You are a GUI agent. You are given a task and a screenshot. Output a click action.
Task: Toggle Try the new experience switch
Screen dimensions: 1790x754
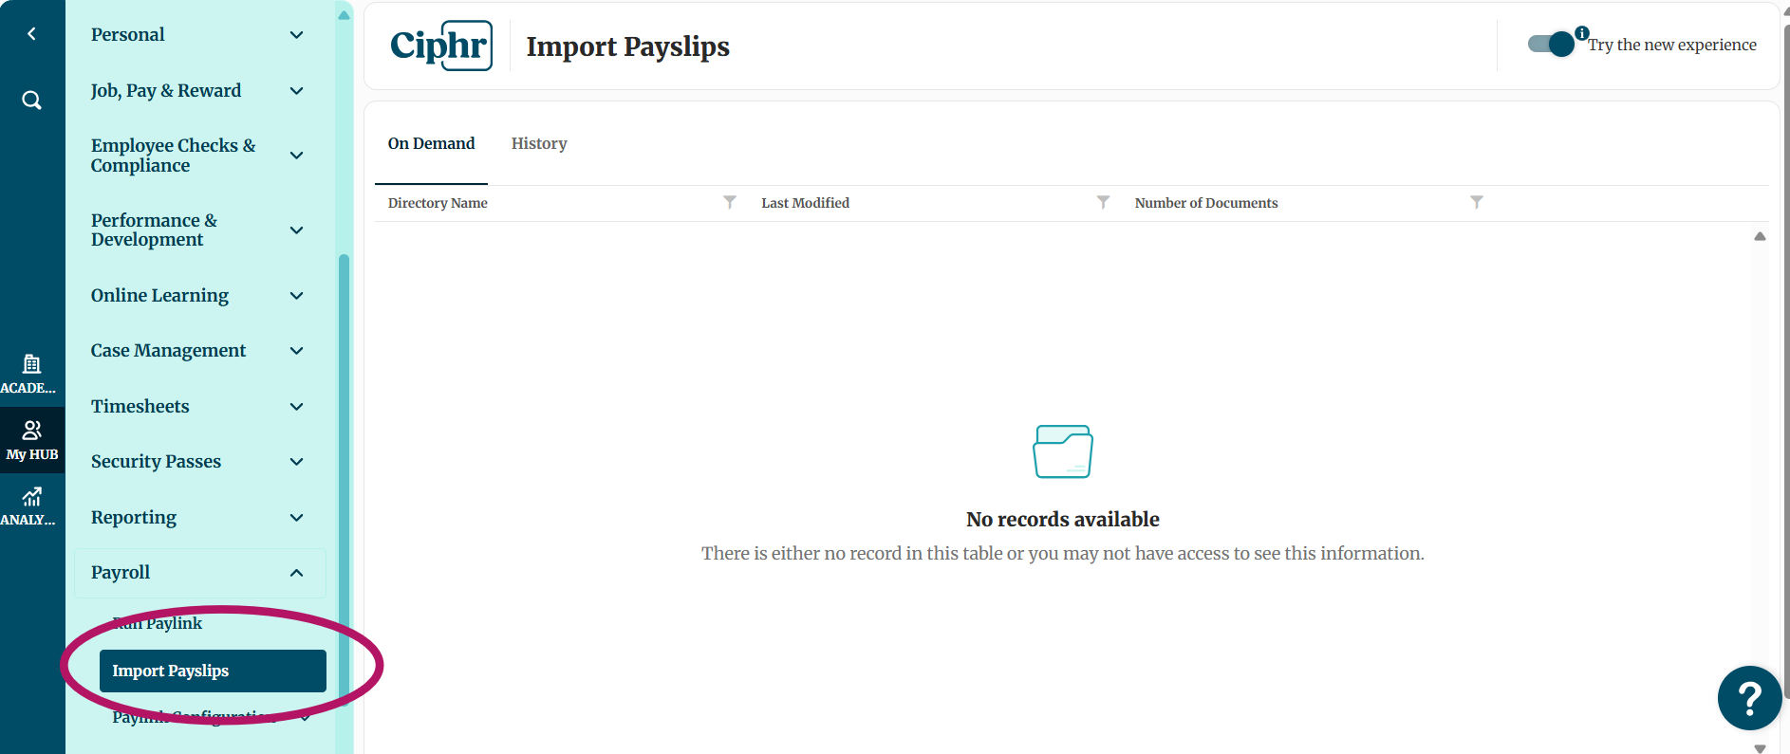[1551, 45]
